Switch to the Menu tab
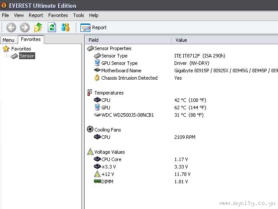 [9, 40]
